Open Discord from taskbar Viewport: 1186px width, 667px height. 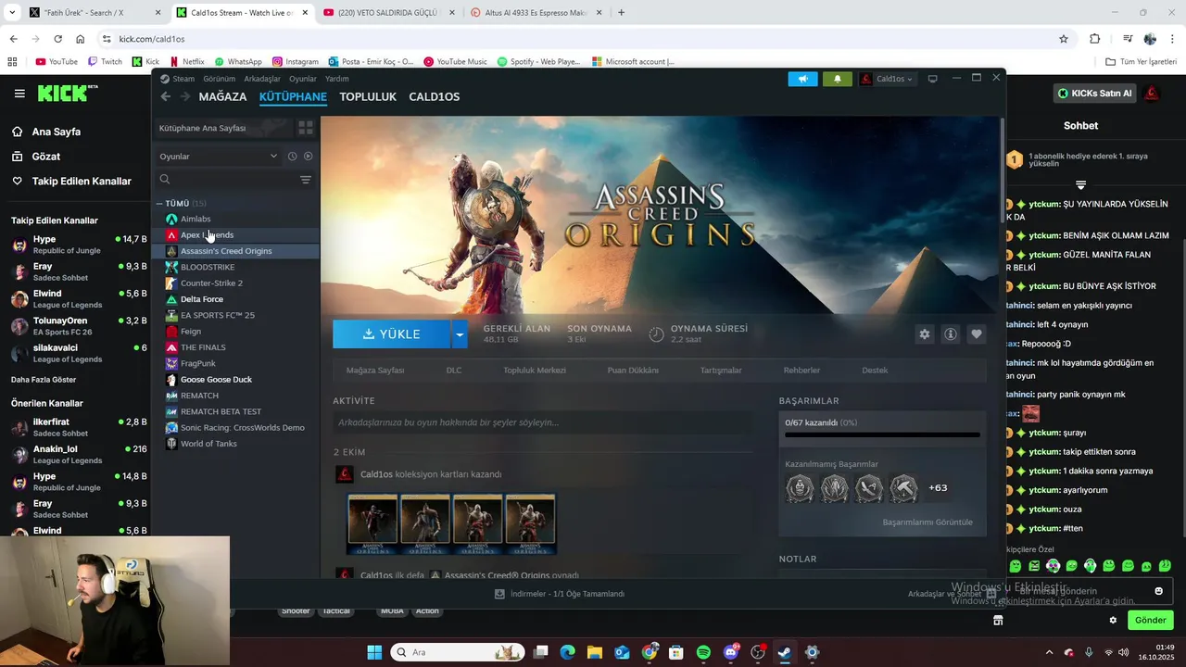tap(731, 652)
